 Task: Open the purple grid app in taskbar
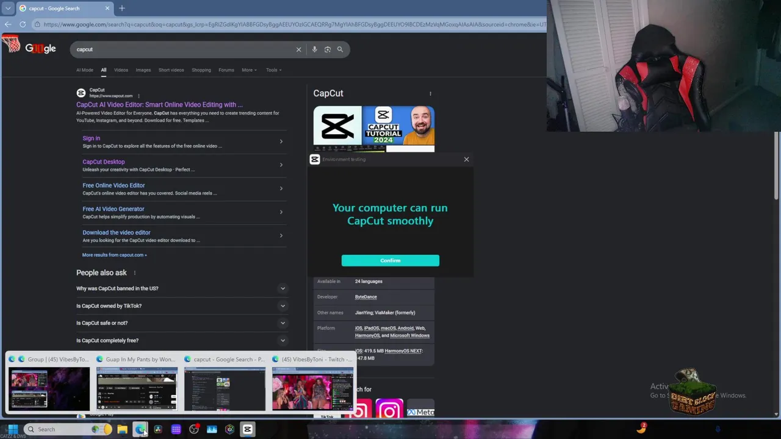(x=176, y=429)
